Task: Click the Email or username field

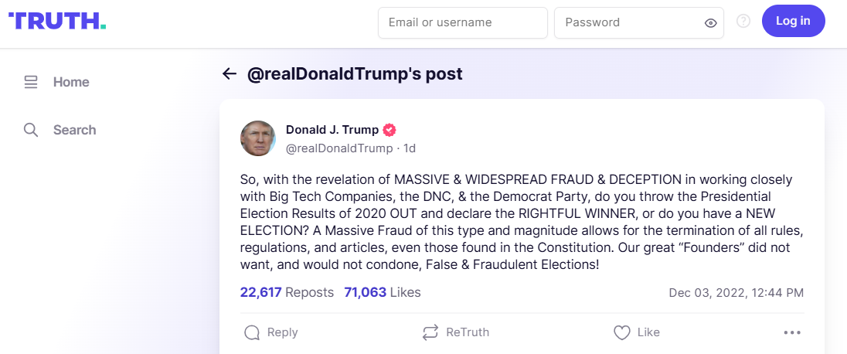Action: point(462,22)
